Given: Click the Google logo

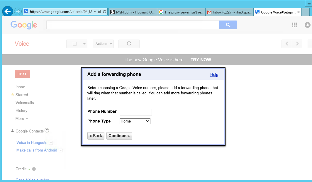Looking at the screenshot, I should (24, 25).
